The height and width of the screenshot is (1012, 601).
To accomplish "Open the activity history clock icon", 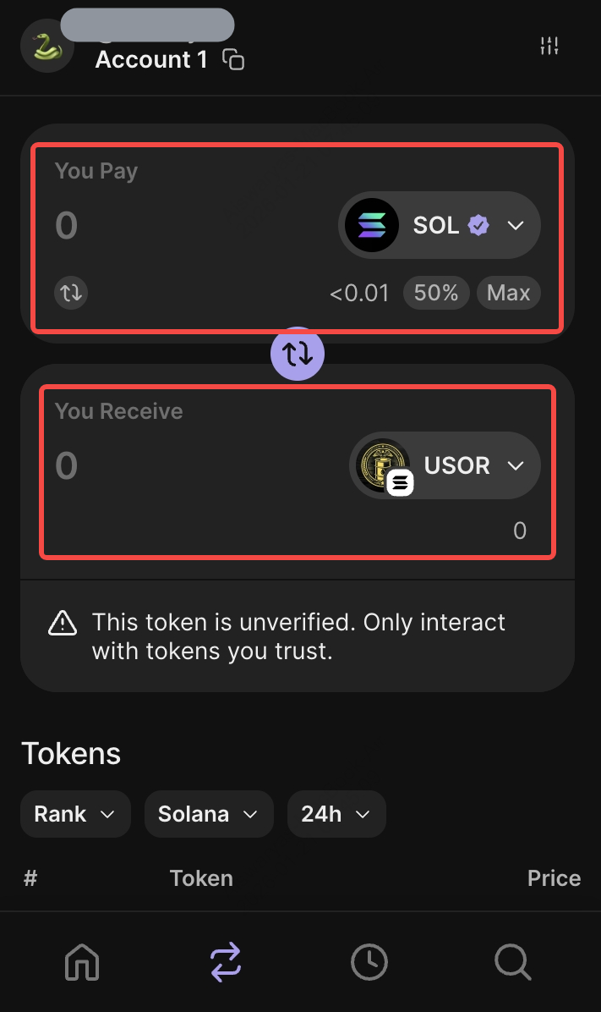I will tap(369, 962).
